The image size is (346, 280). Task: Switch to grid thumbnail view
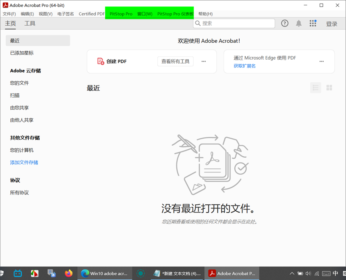[329, 88]
